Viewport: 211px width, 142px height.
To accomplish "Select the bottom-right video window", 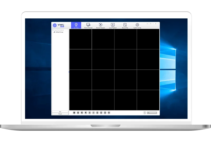I will [x=148, y=100].
